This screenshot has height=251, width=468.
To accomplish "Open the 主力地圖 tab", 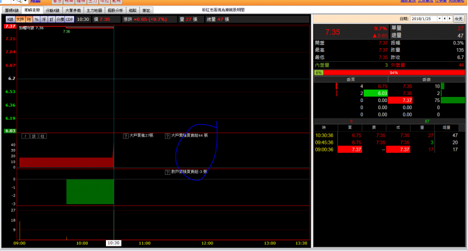I will click(94, 10).
